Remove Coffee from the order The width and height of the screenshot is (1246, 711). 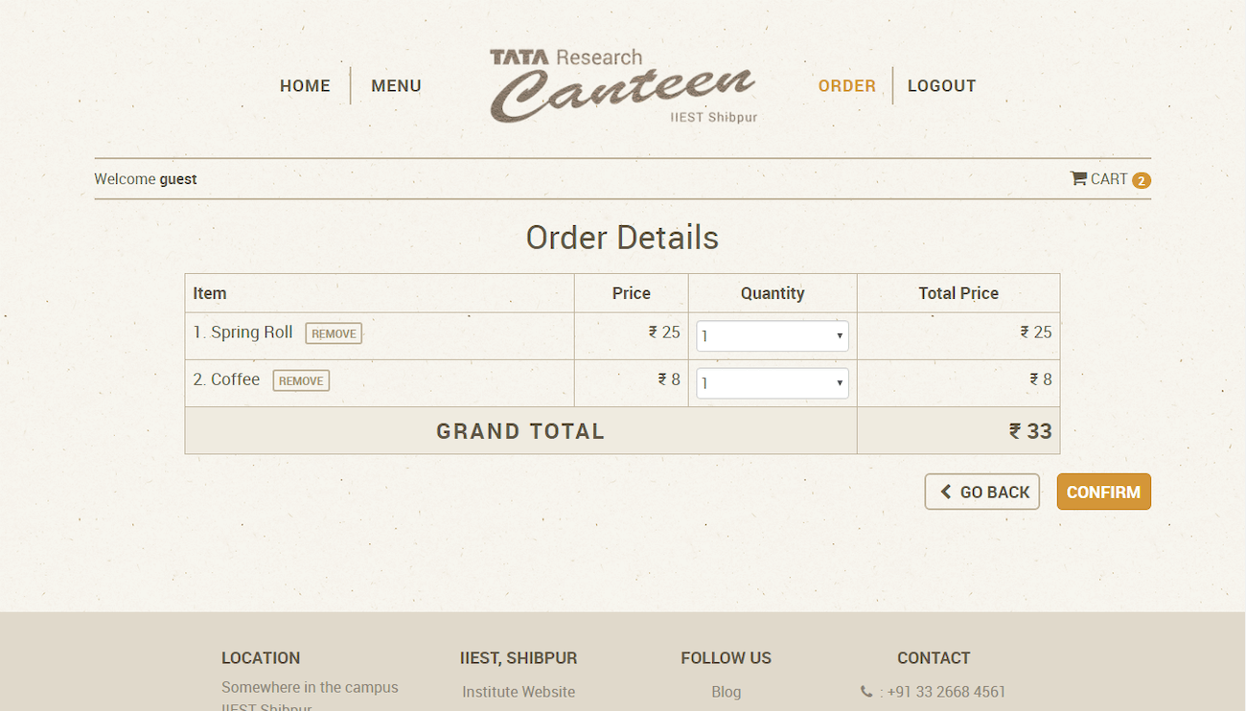point(301,380)
